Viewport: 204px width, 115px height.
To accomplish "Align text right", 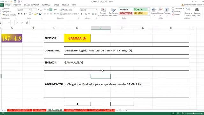I will (51, 14).
